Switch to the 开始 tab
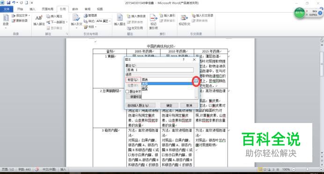Viewport: 324px width, 174px height. pos(20,9)
